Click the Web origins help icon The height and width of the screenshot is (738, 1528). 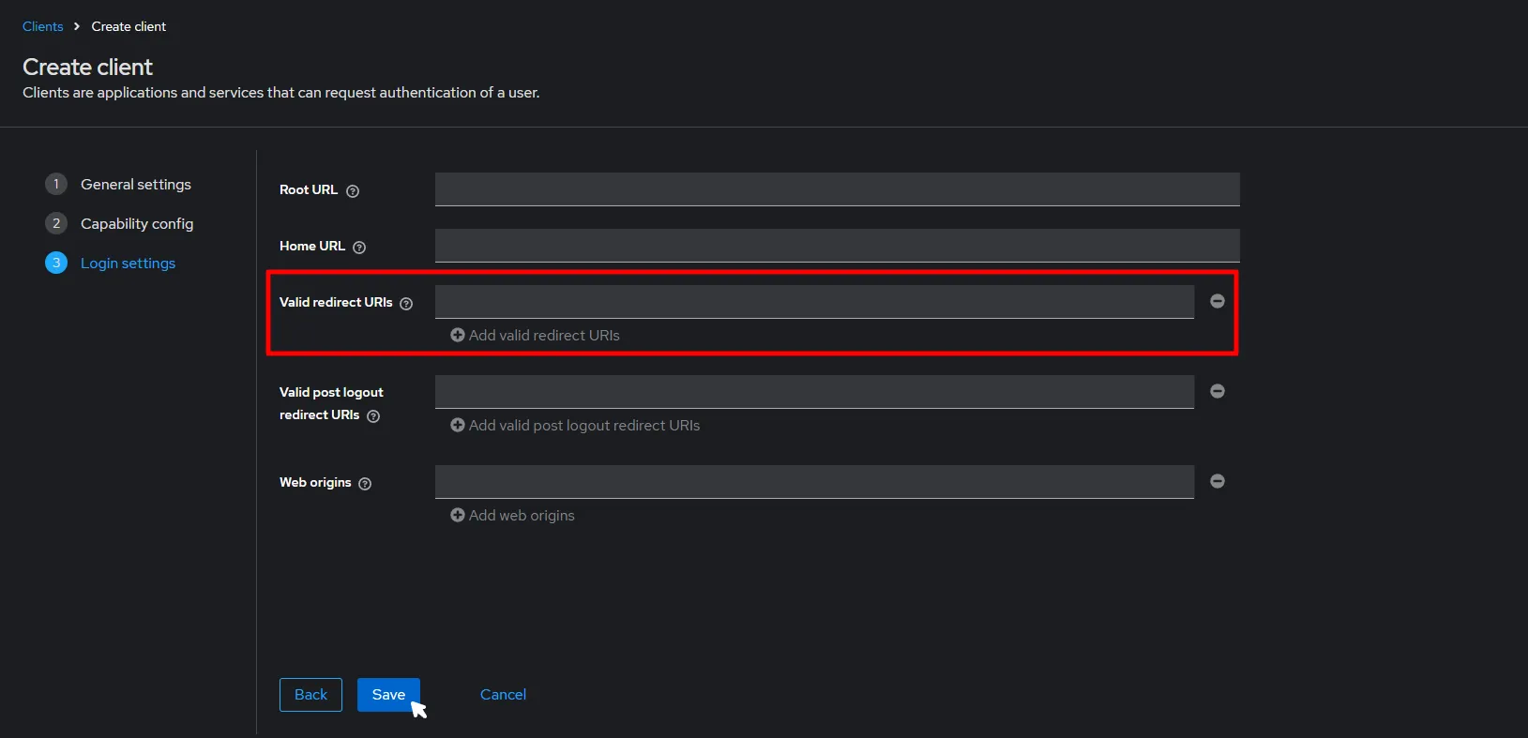tap(365, 484)
